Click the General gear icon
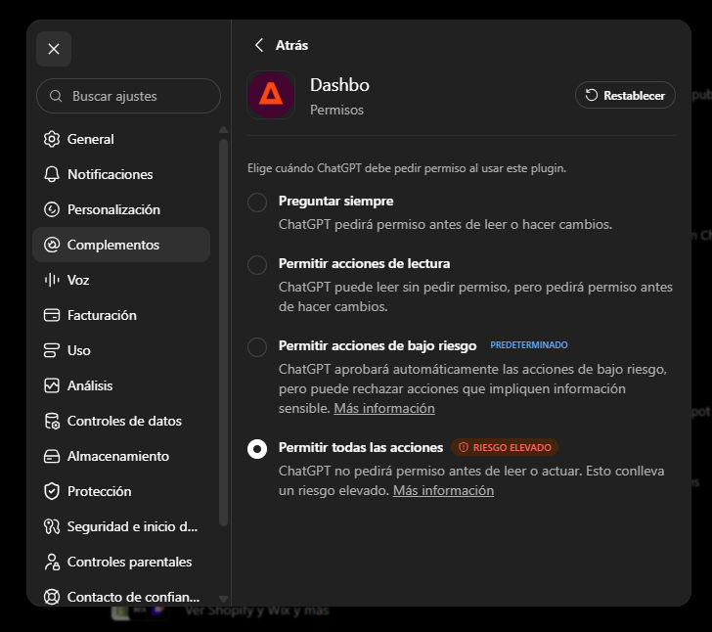 click(x=52, y=139)
